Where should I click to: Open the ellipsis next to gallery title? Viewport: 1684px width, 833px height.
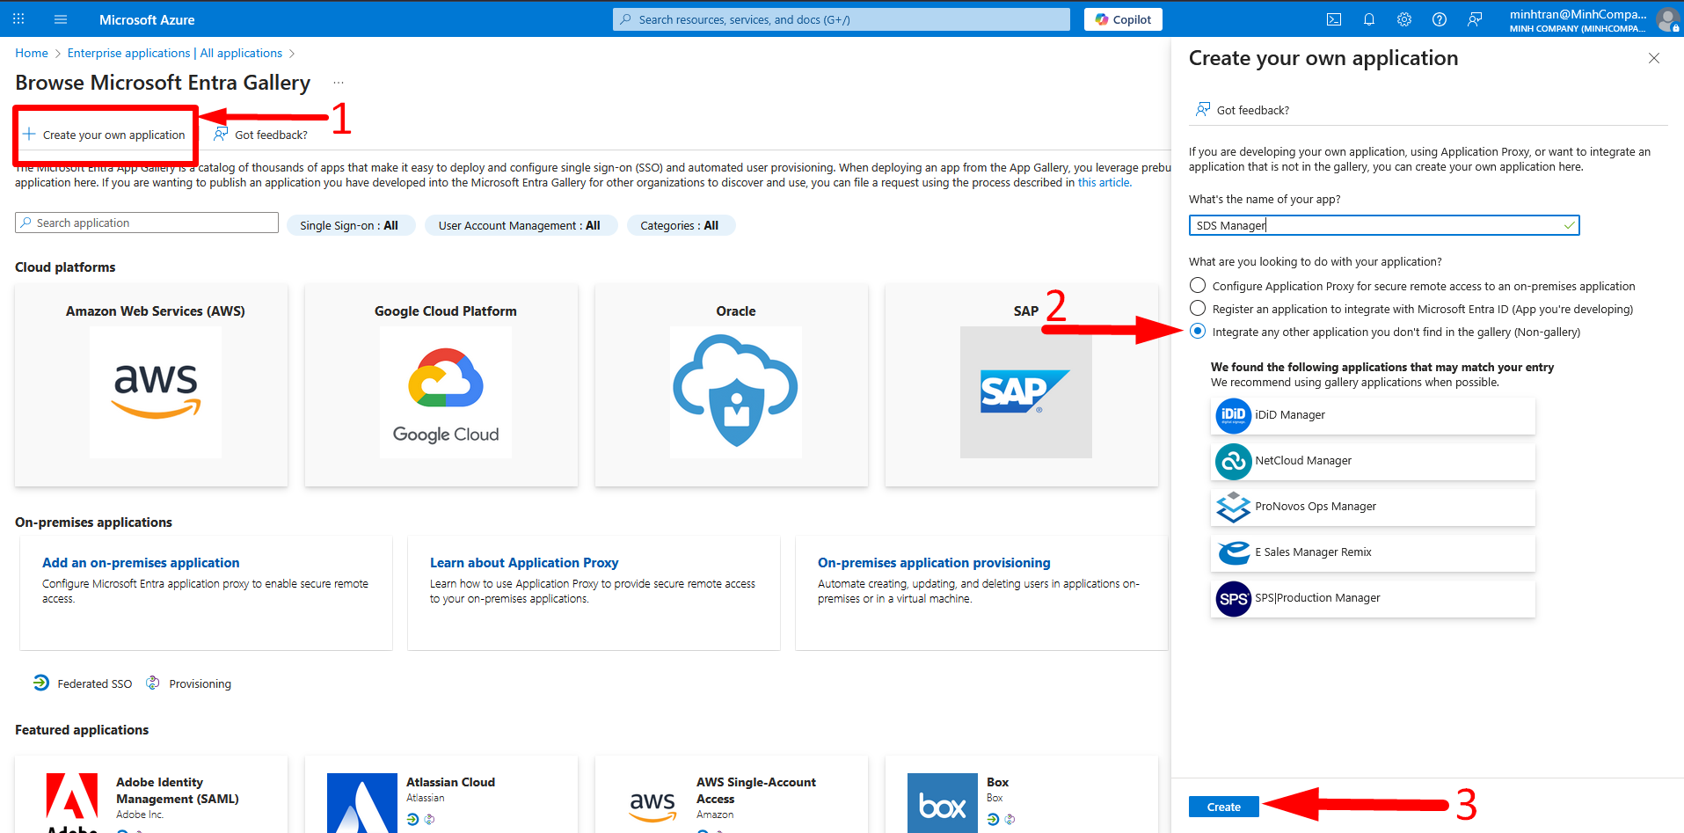[x=339, y=83]
